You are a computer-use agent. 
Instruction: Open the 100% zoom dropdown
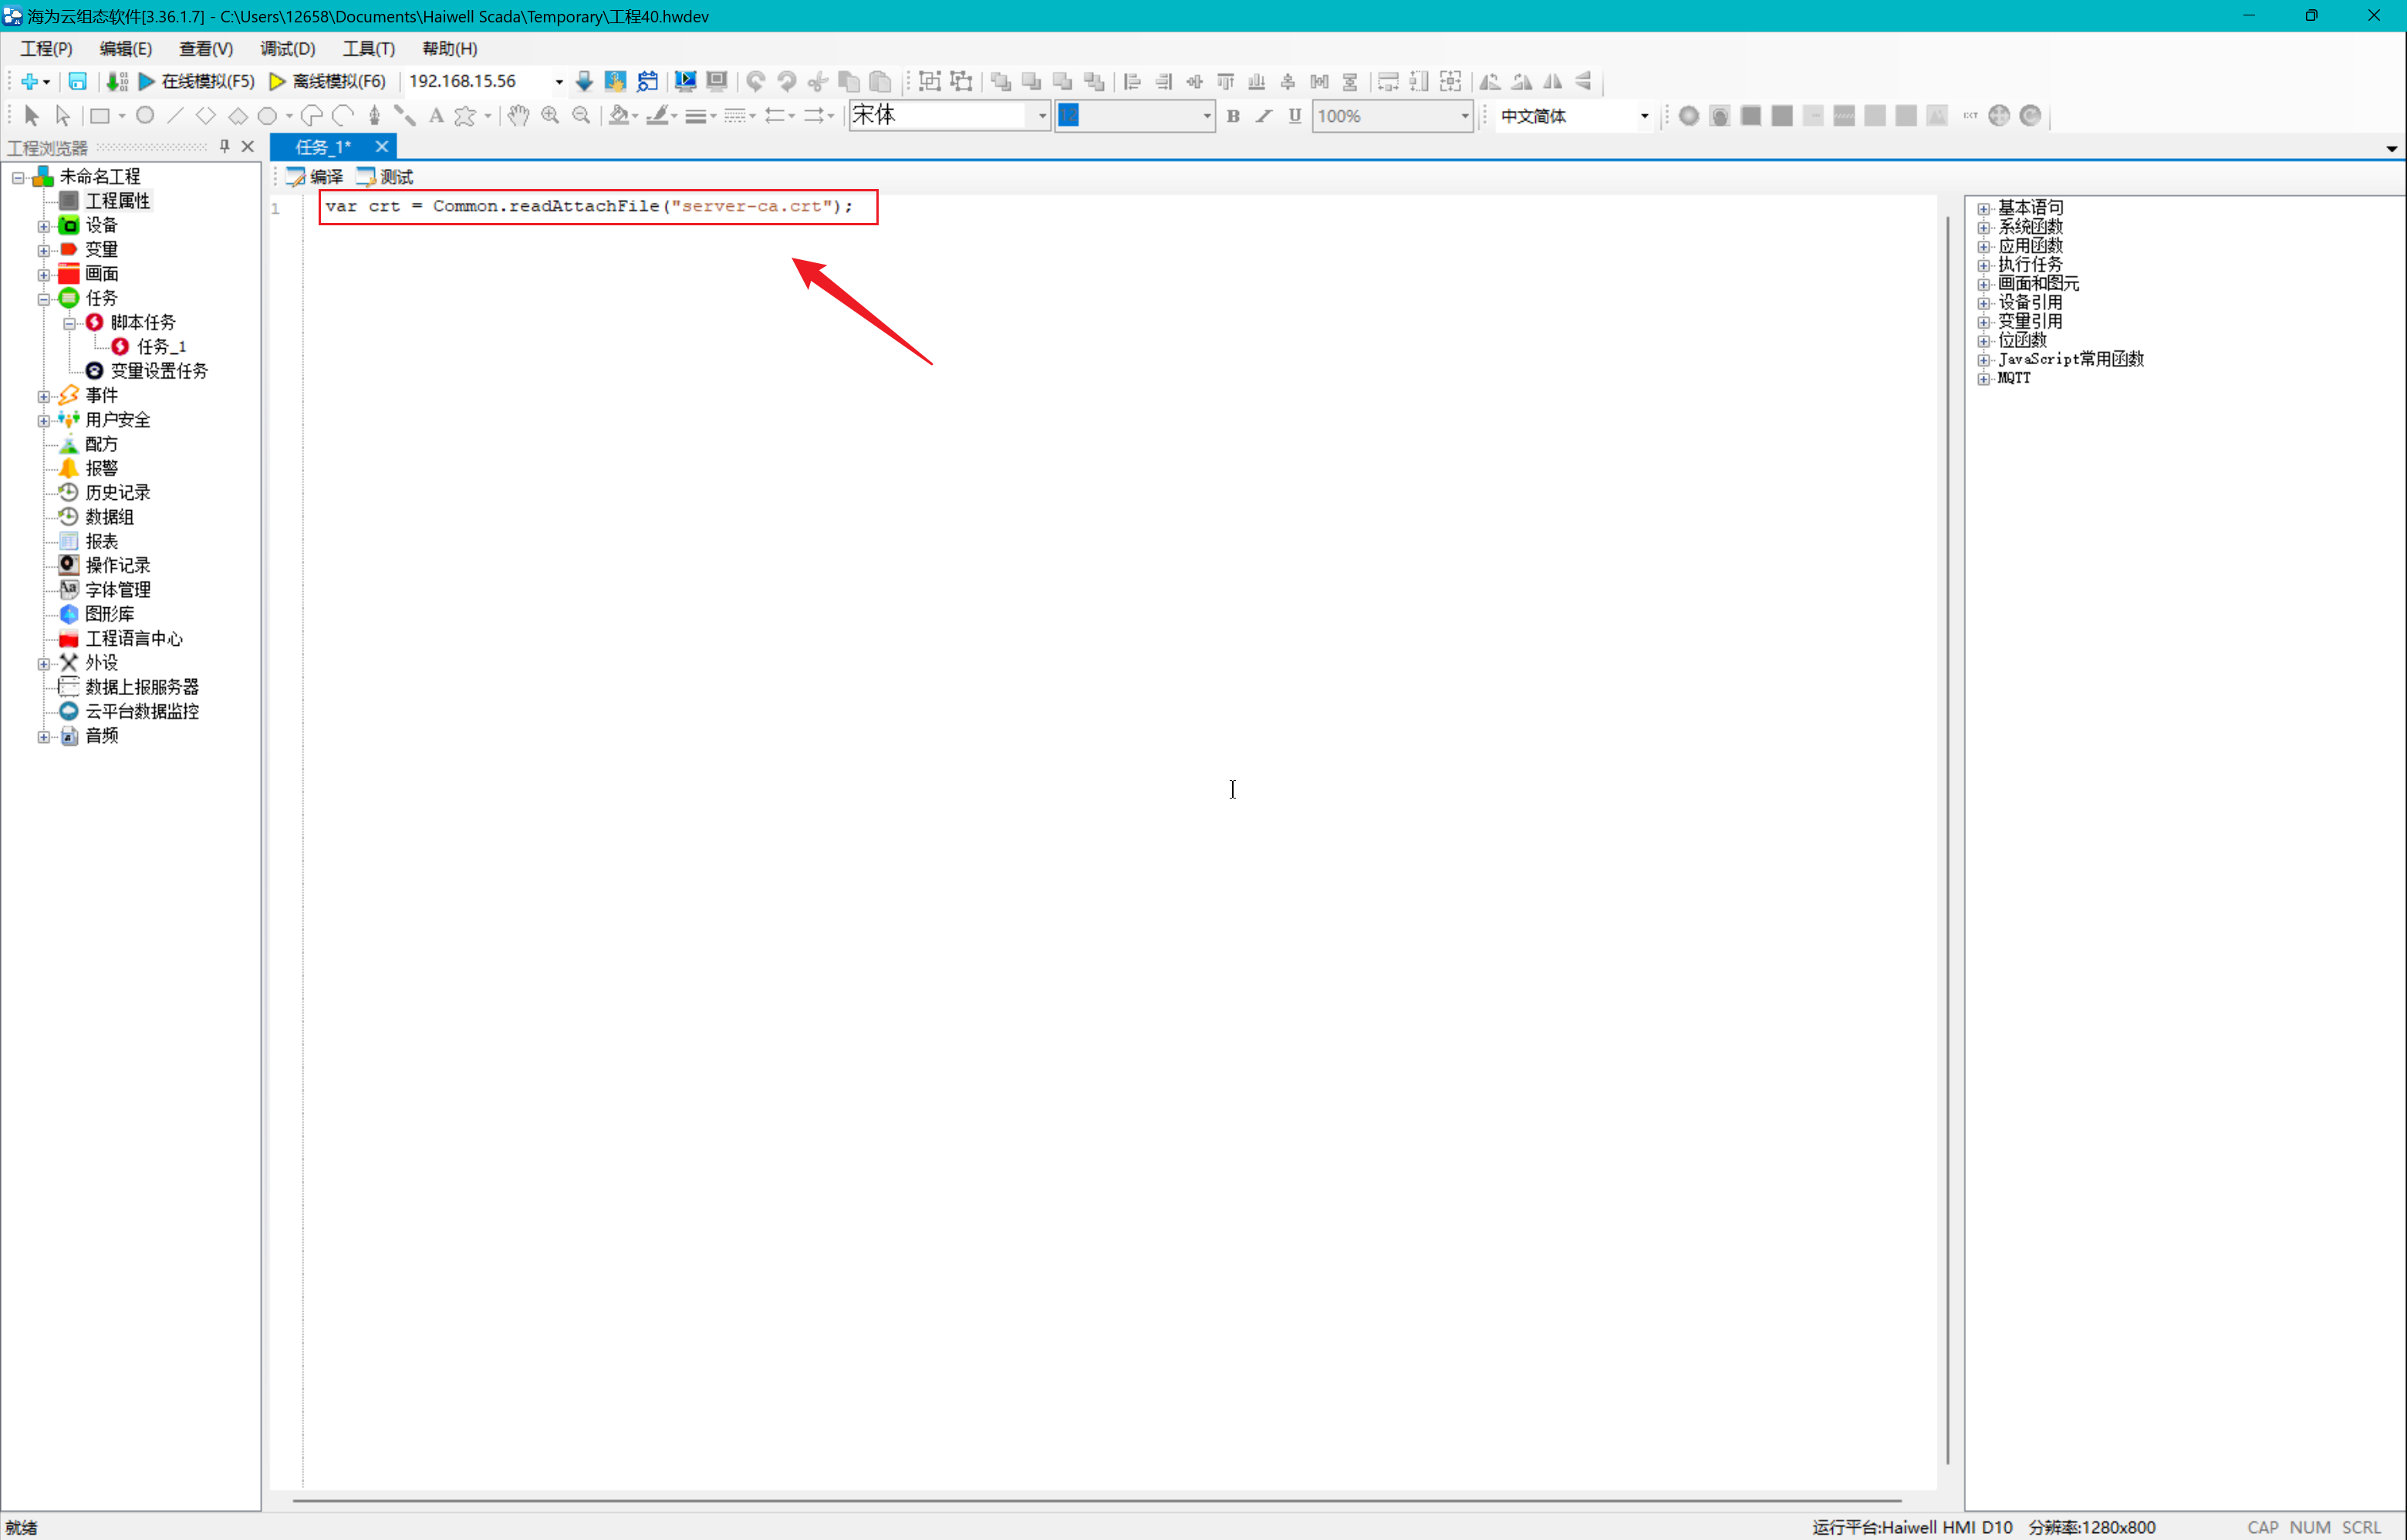click(1465, 116)
